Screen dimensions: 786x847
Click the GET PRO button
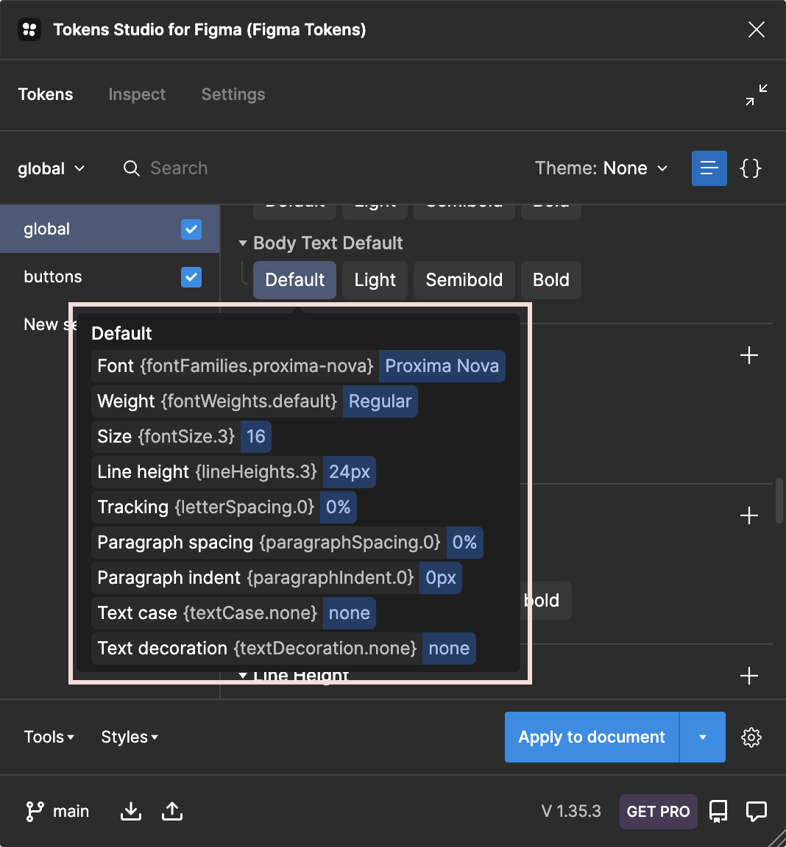658,812
